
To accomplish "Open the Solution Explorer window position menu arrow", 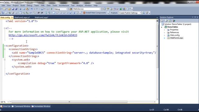I will [193, 17].
